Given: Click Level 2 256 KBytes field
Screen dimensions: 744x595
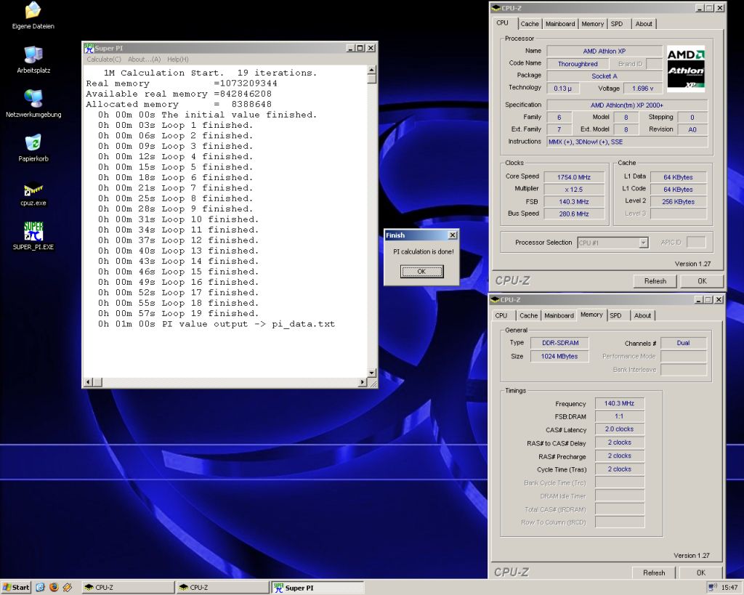Looking at the screenshot, I should [x=678, y=202].
